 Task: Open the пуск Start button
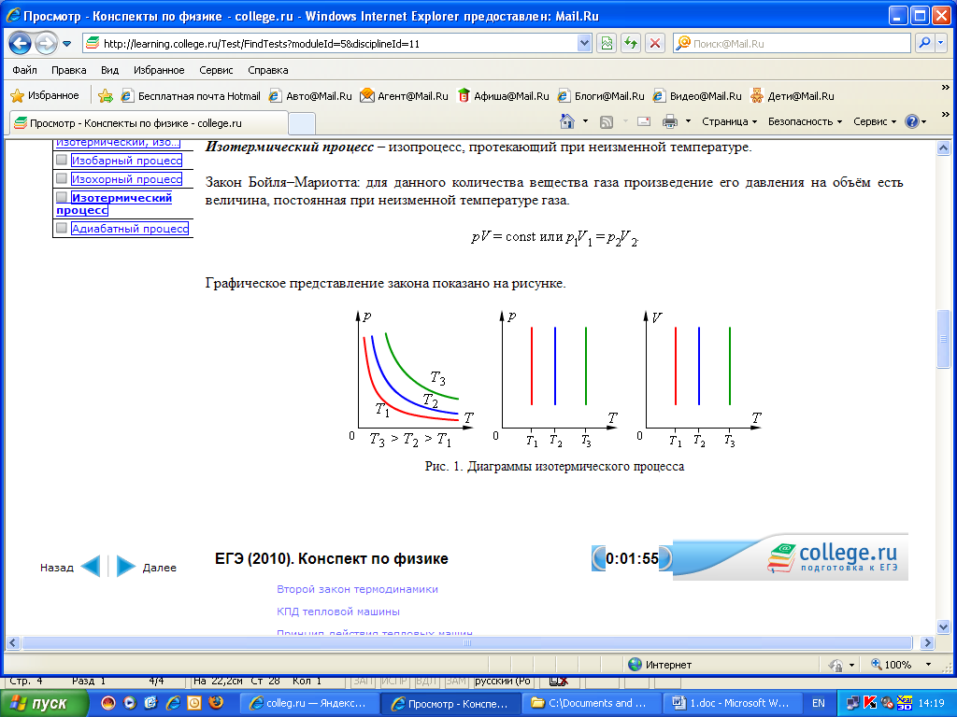pyautogui.click(x=45, y=704)
